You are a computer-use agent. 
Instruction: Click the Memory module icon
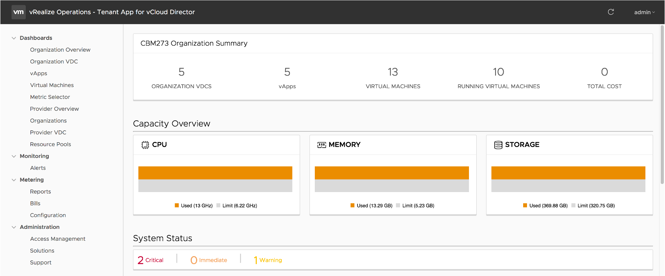point(321,145)
